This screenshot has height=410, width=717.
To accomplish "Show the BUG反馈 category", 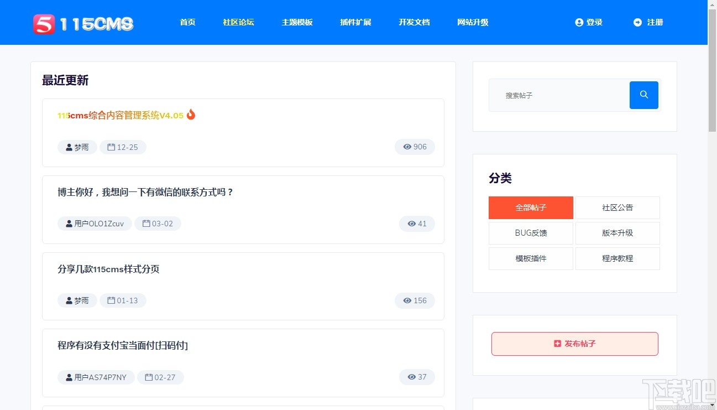I will click(x=531, y=233).
